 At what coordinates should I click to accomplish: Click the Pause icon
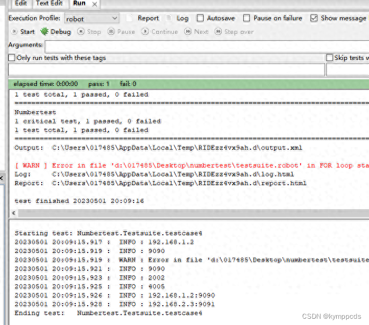tap(111, 31)
